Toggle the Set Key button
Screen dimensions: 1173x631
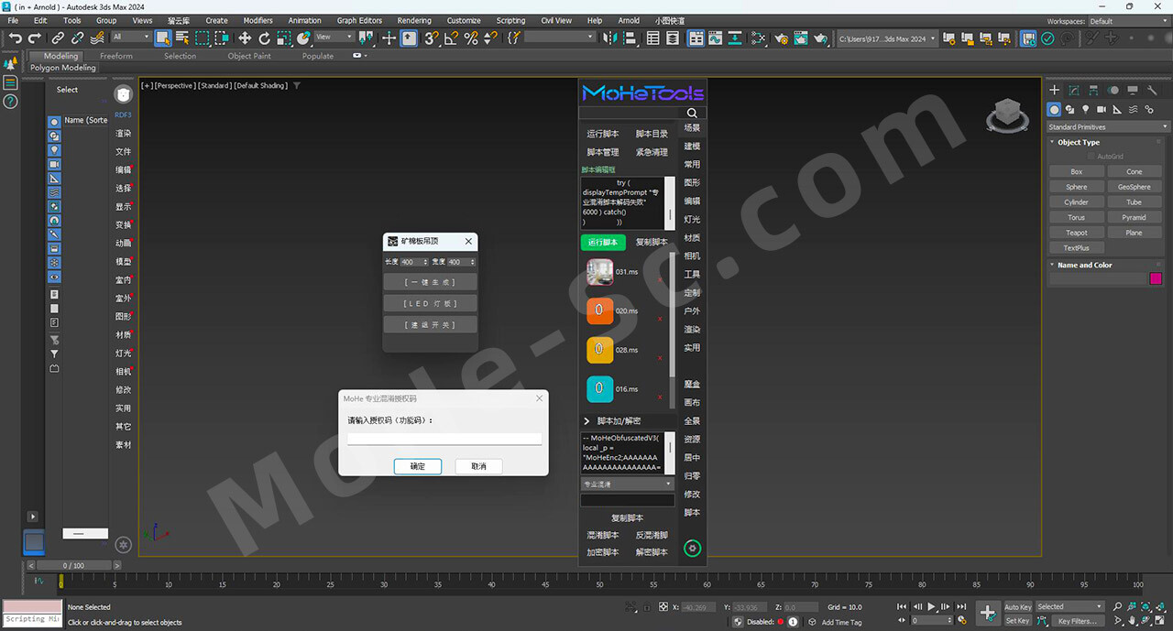coord(1018,621)
